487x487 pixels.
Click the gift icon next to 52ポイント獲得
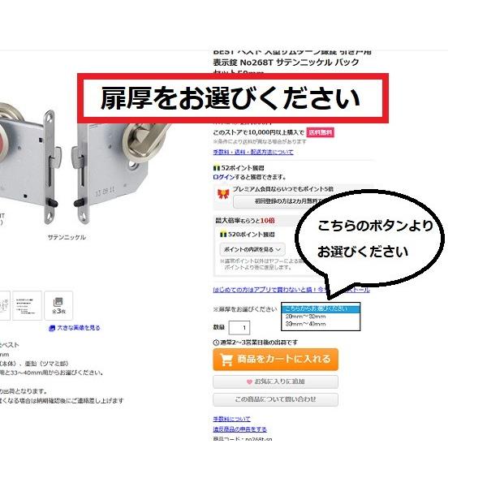click(x=217, y=168)
